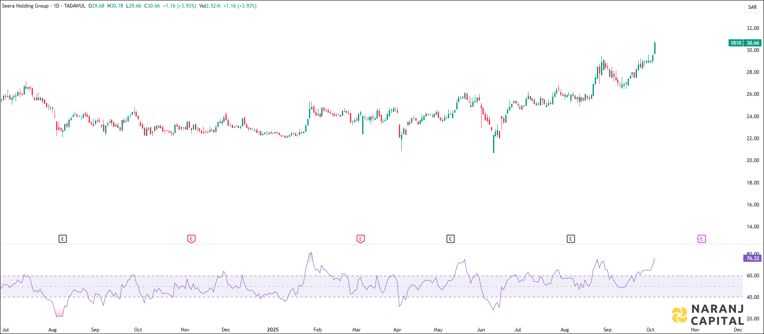Click the Feb label on the time axis
Image resolution: width=764 pixels, height=334 pixels.
(x=317, y=330)
